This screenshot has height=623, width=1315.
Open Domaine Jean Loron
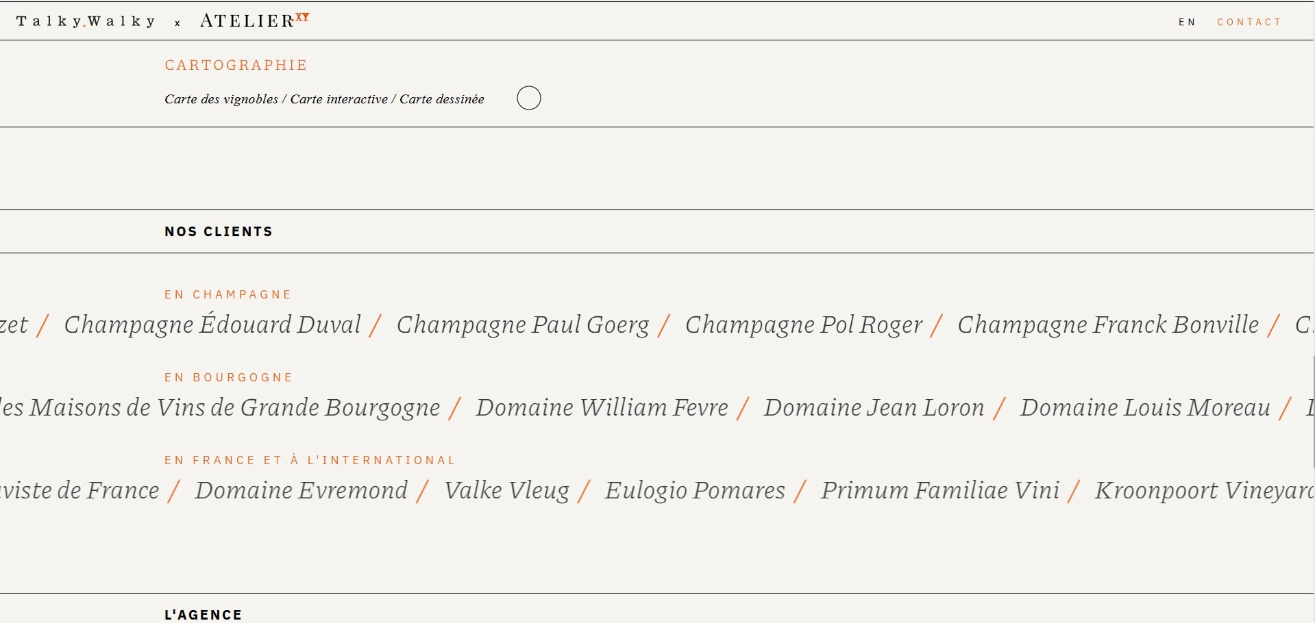tap(874, 407)
